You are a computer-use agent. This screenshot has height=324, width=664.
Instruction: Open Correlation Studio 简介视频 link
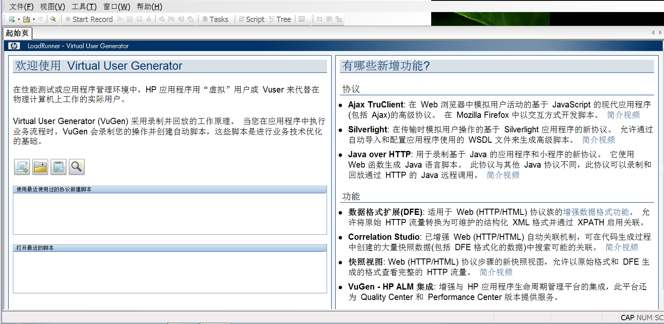[x=622, y=247]
